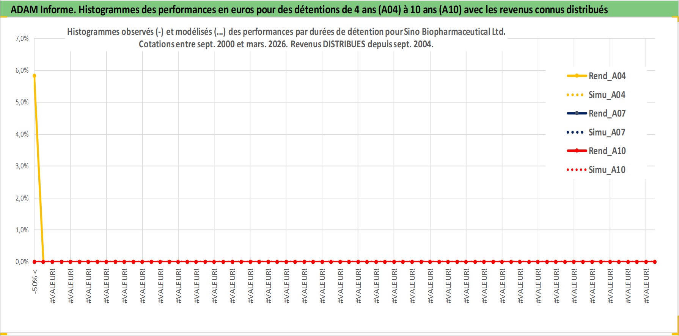The width and height of the screenshot is (679, 336).
Task: Click the Simu_A04 legend entry
Action: (596, 95)
